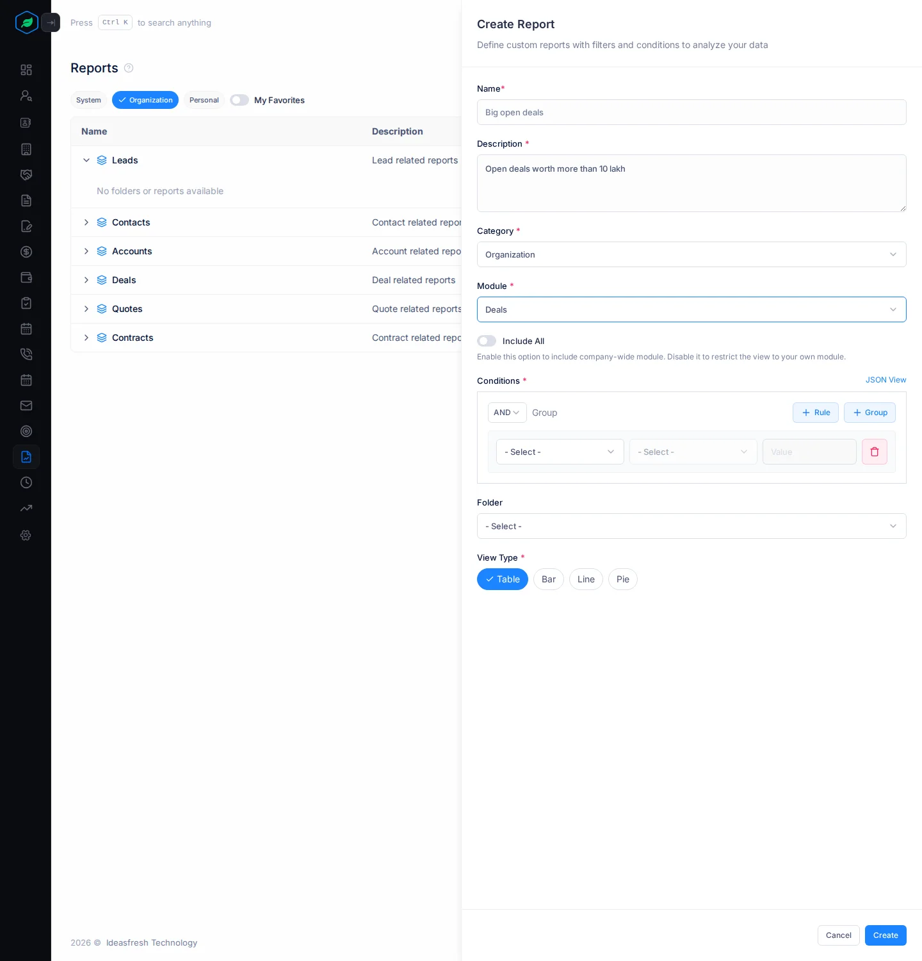Open the dollar coin icon in sidebar

click(x=26, y=252)
